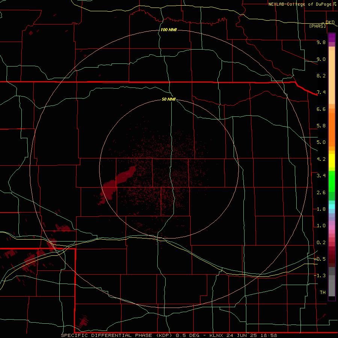The width and height of the screenshot is (338, 338).
Task: Click the 7.4 value on color scale
Action: [321, 92]
